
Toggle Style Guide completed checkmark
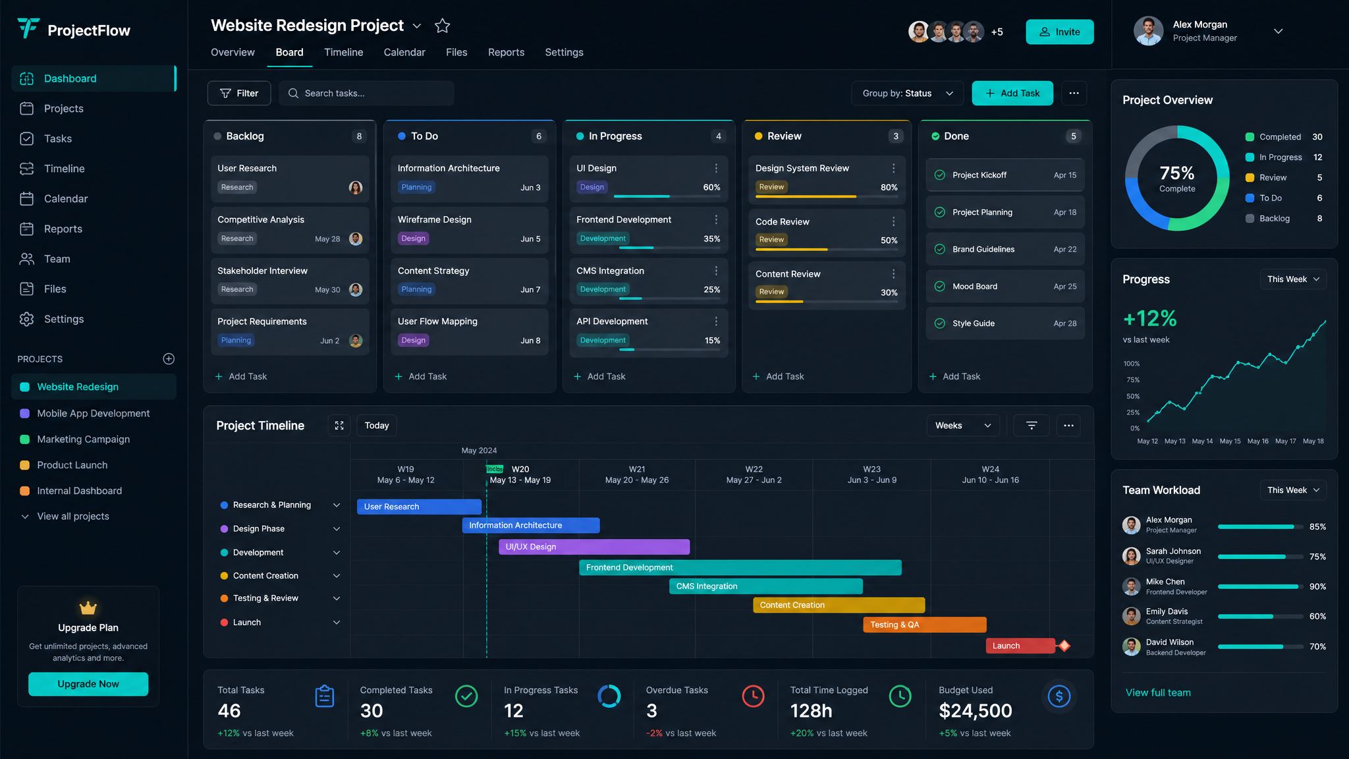click(940, 323)
